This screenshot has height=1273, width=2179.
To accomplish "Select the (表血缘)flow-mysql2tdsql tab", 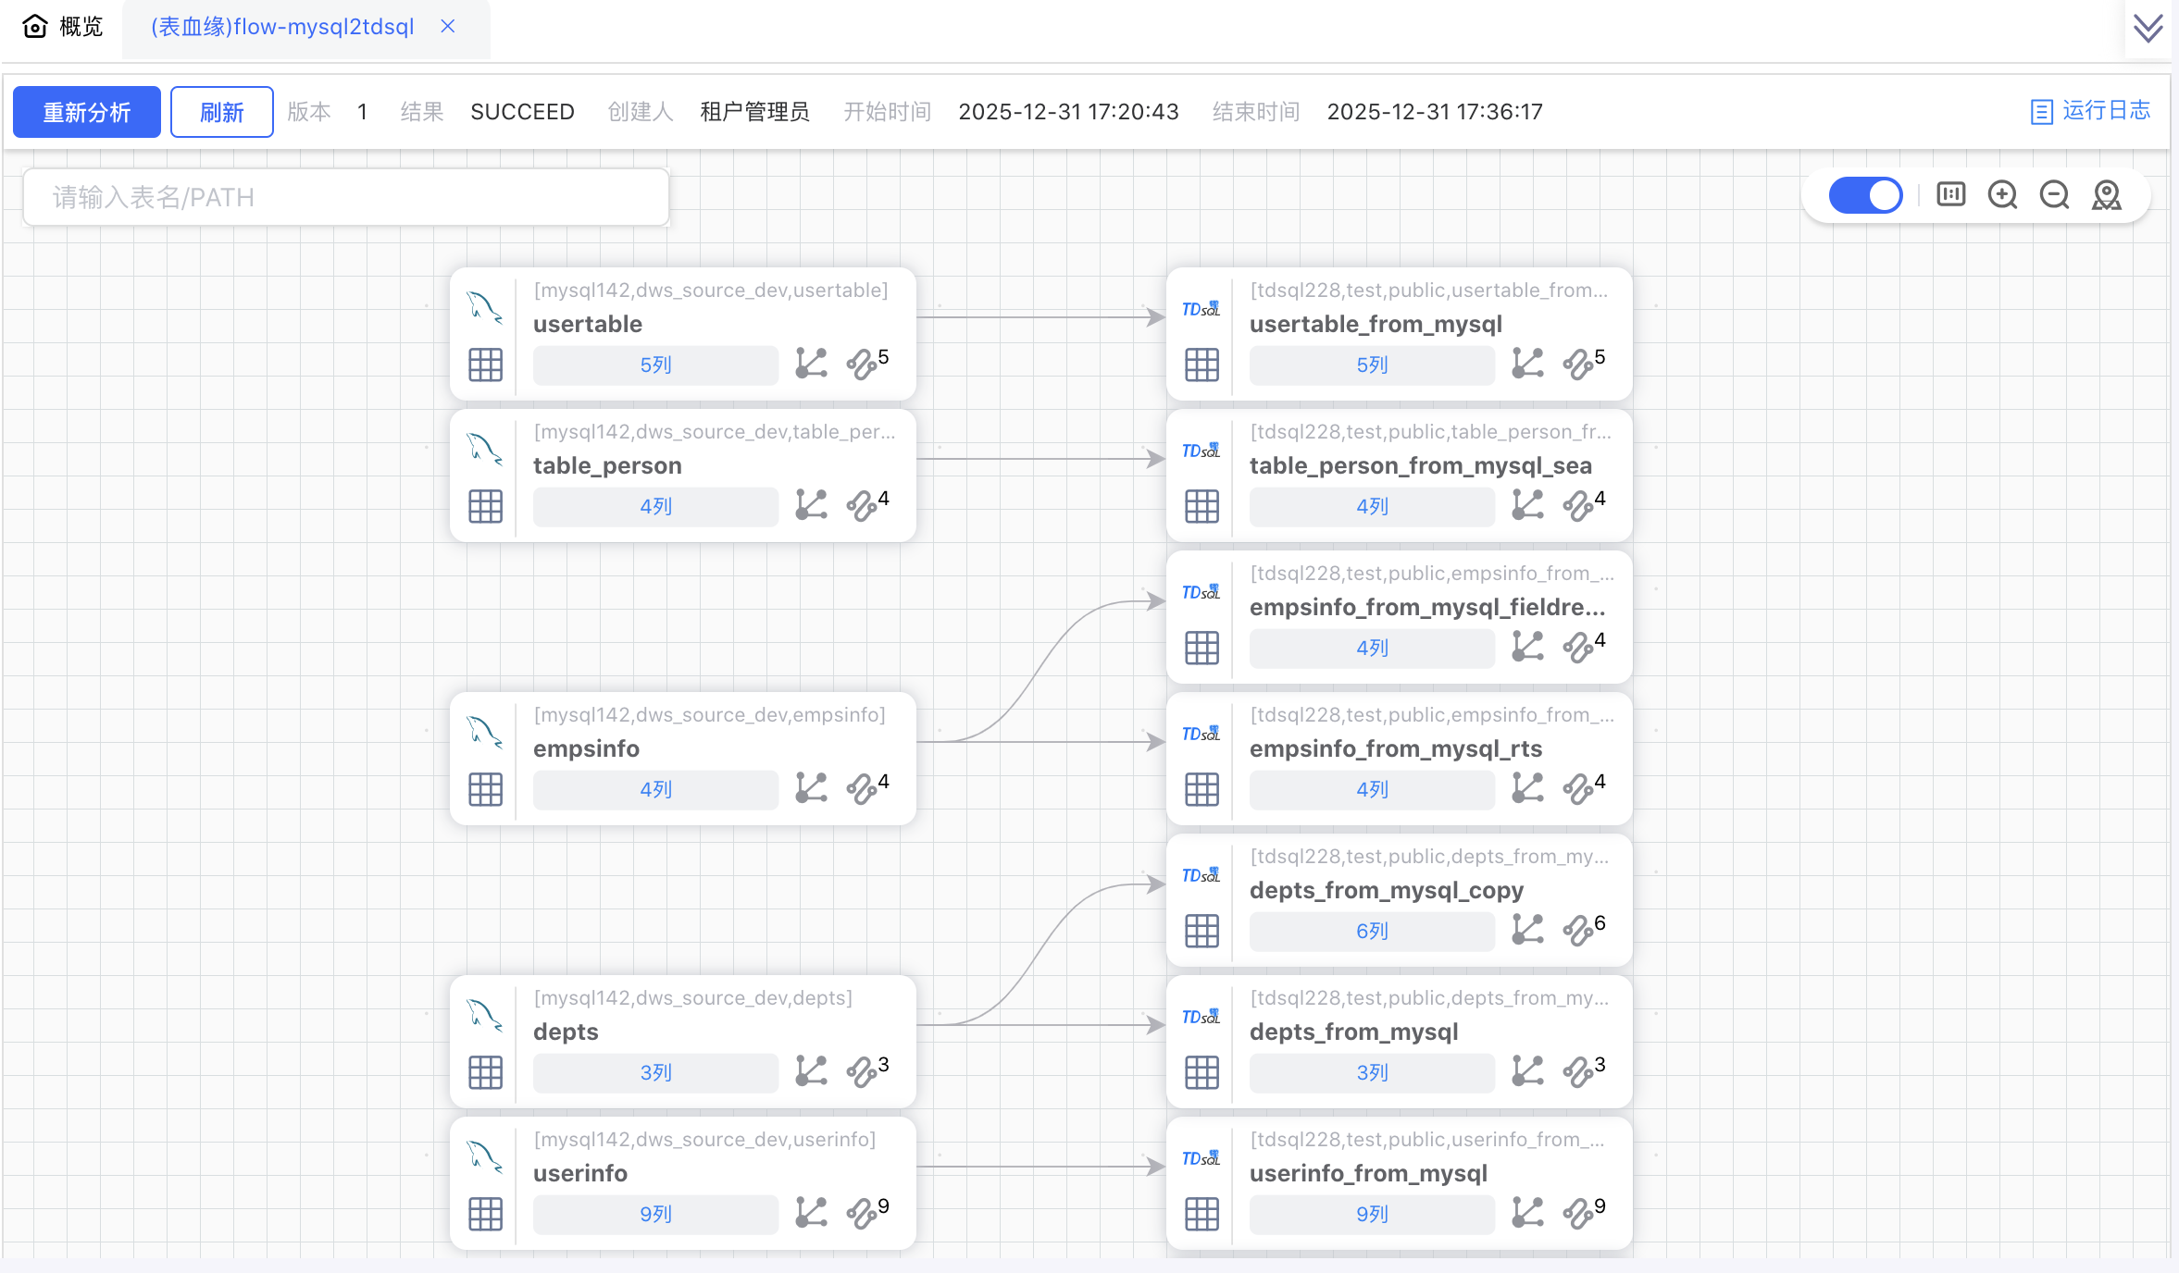I will tap(282, 27).
